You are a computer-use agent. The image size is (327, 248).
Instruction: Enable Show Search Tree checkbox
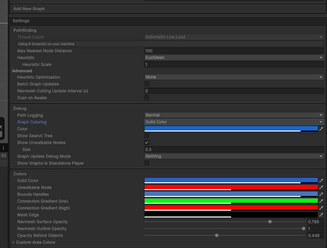click(147, 136)
